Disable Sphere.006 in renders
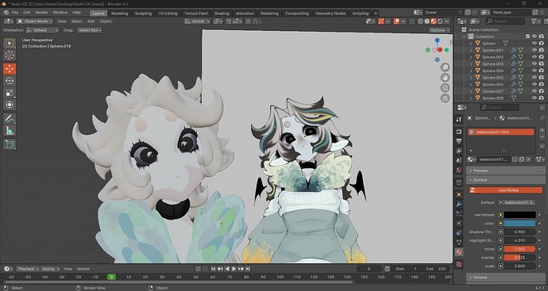The image size is (548, 291). click(541, 84)
